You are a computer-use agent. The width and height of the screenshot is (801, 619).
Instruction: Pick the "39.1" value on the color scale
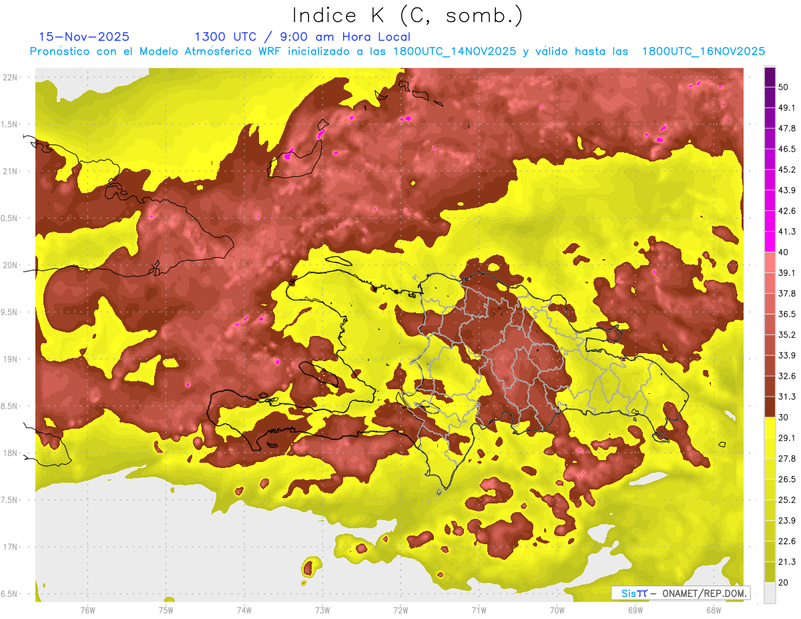[786, 272]
